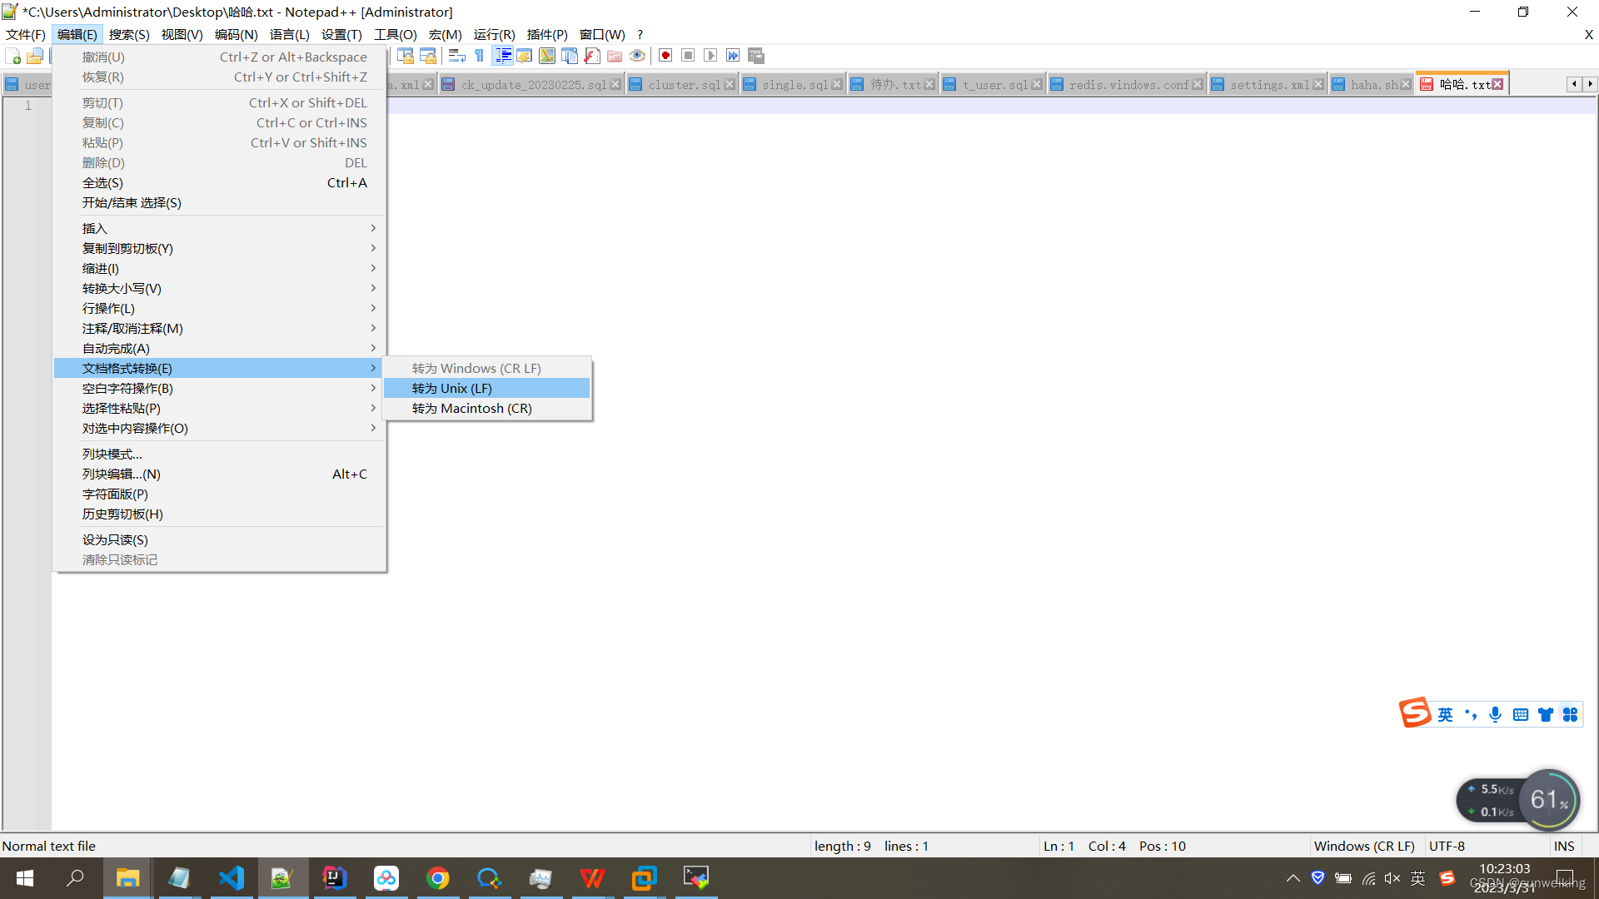
Task: Switch to the cluster.sql tab
Action: (x=684, y=85)
